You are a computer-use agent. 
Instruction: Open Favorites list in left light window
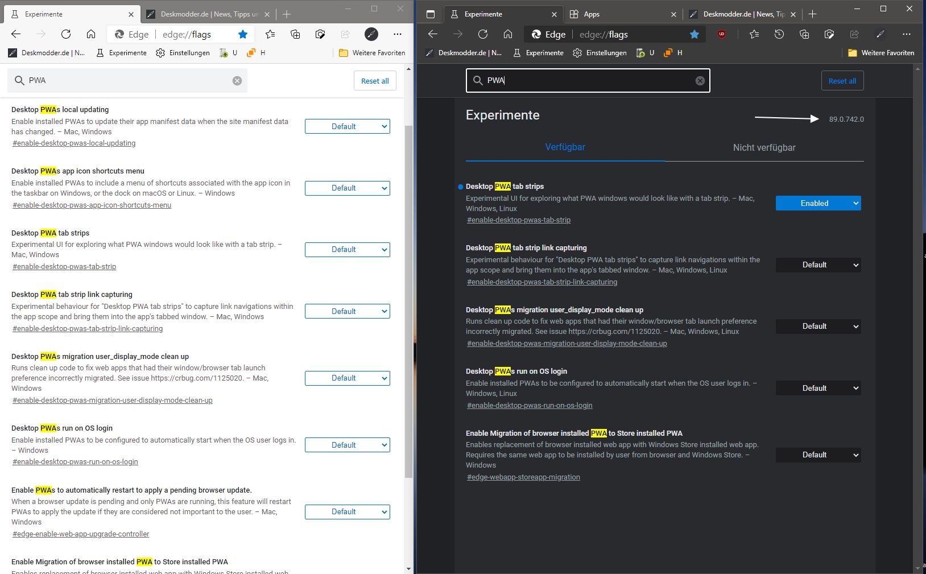click(270, 34)
